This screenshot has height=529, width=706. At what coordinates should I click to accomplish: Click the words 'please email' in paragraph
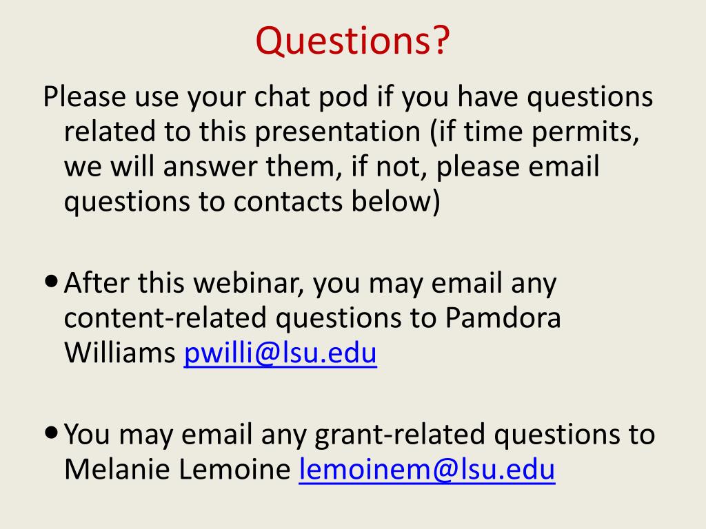[518, 167]
